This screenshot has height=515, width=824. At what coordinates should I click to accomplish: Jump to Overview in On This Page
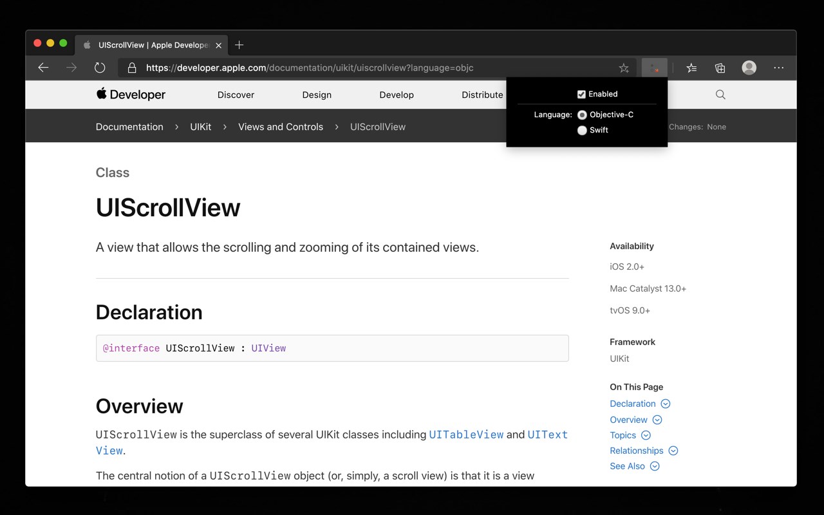[628, 420]
